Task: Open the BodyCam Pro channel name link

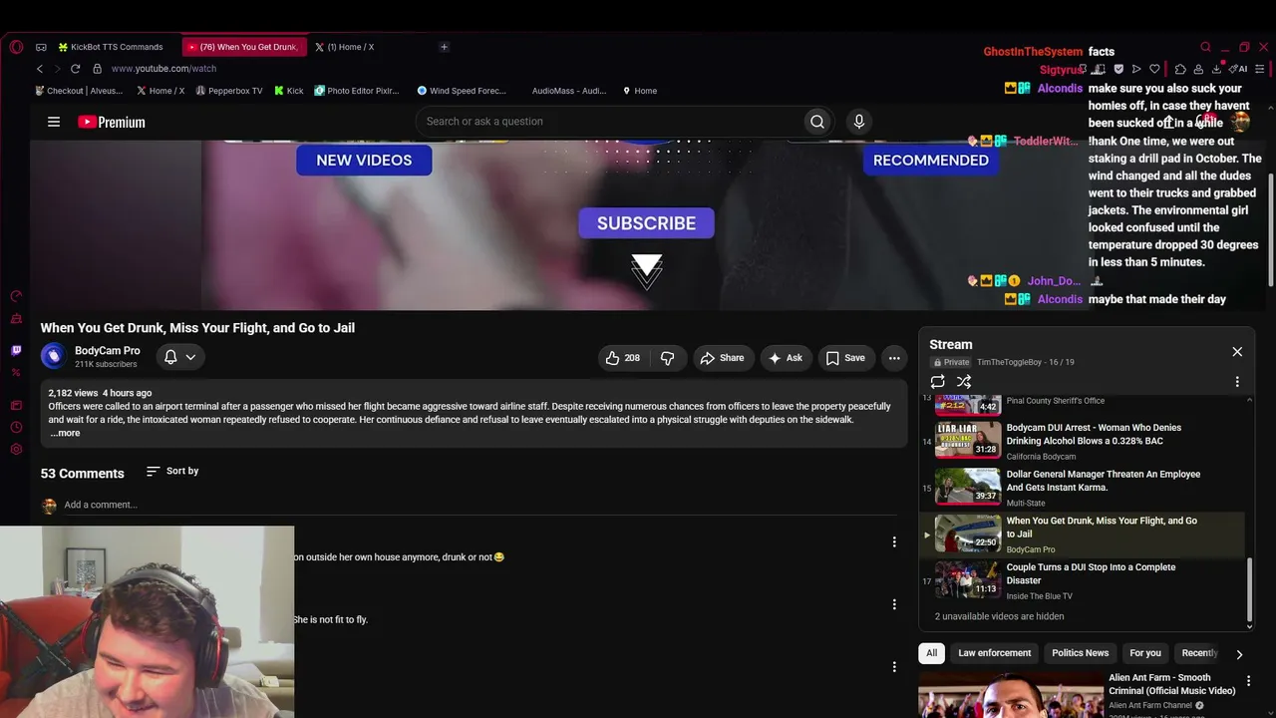Action: 108,351
